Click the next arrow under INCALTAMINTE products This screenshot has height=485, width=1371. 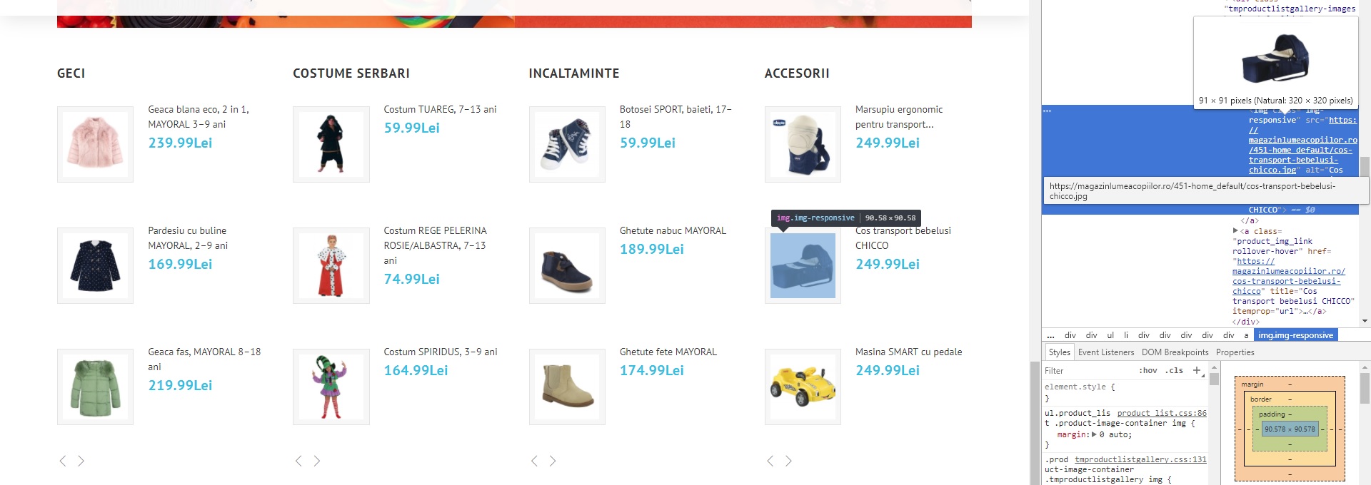click(x=553, y=461)
